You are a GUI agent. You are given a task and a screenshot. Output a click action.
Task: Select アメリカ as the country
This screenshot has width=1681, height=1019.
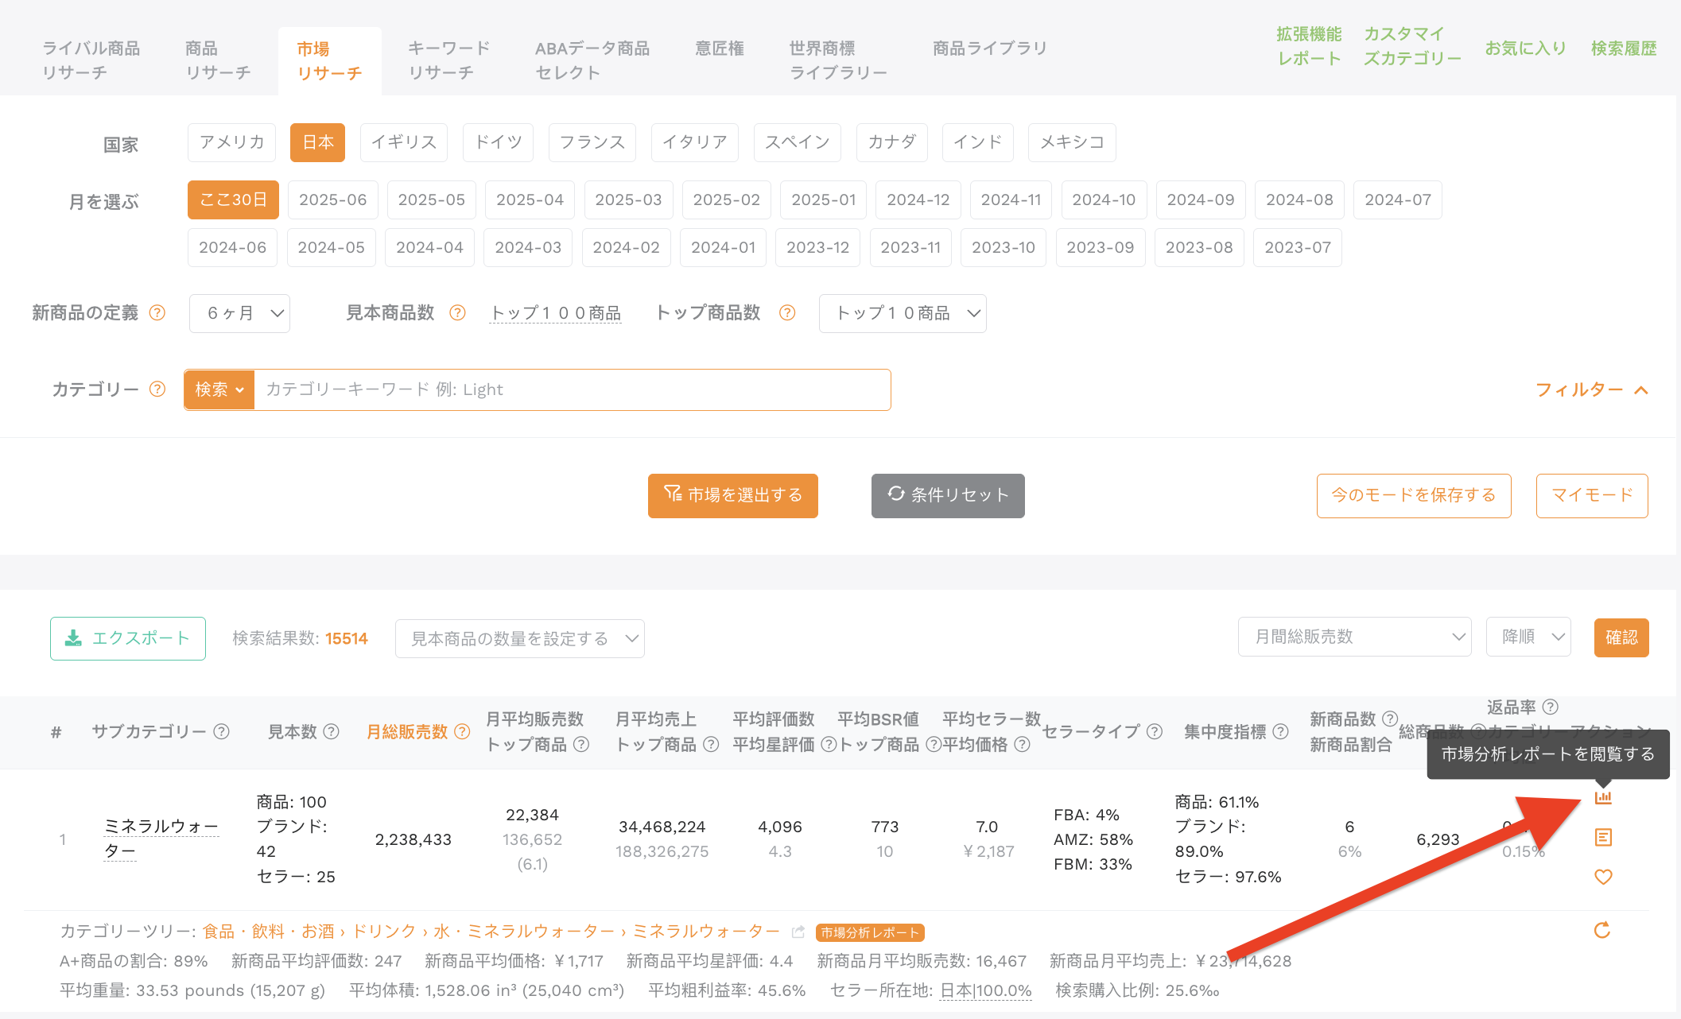click(x=231, y=142)
